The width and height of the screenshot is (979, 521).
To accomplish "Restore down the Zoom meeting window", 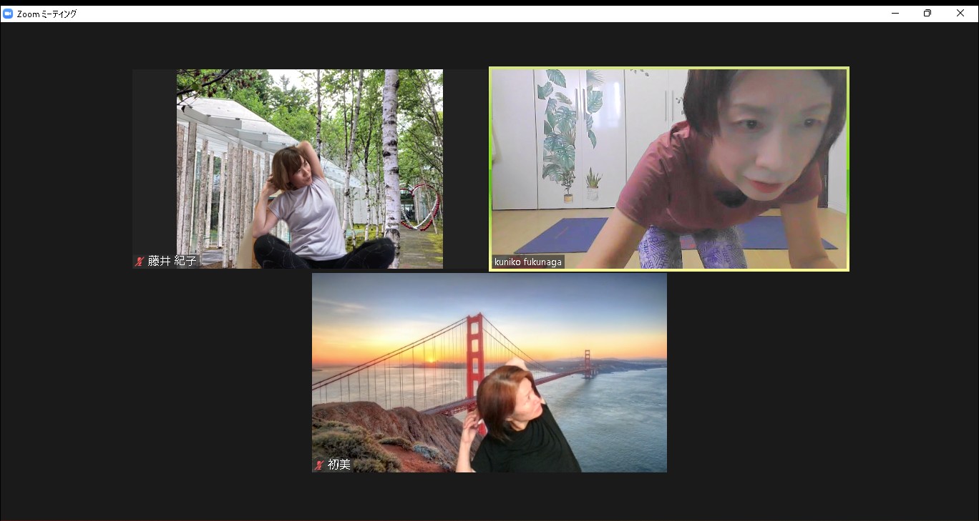I will point(927,14).
